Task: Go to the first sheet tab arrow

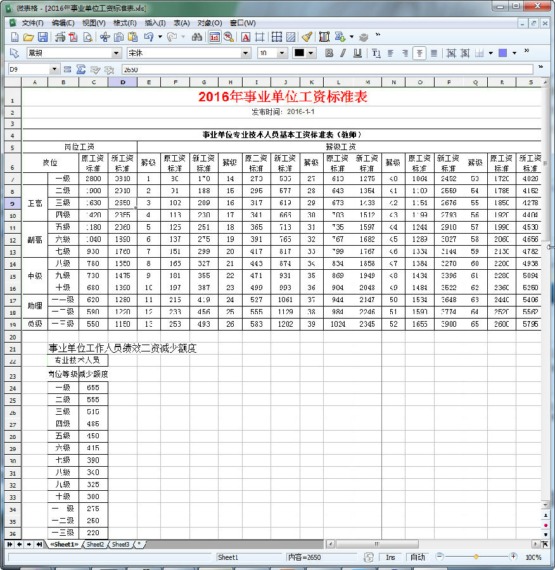Action: 10,544
